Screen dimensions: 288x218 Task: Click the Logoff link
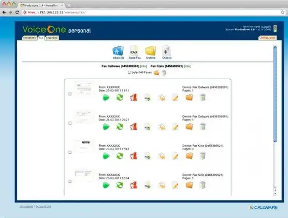pos(266,27)
